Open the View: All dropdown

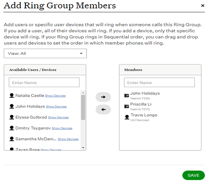coord(45,53)
